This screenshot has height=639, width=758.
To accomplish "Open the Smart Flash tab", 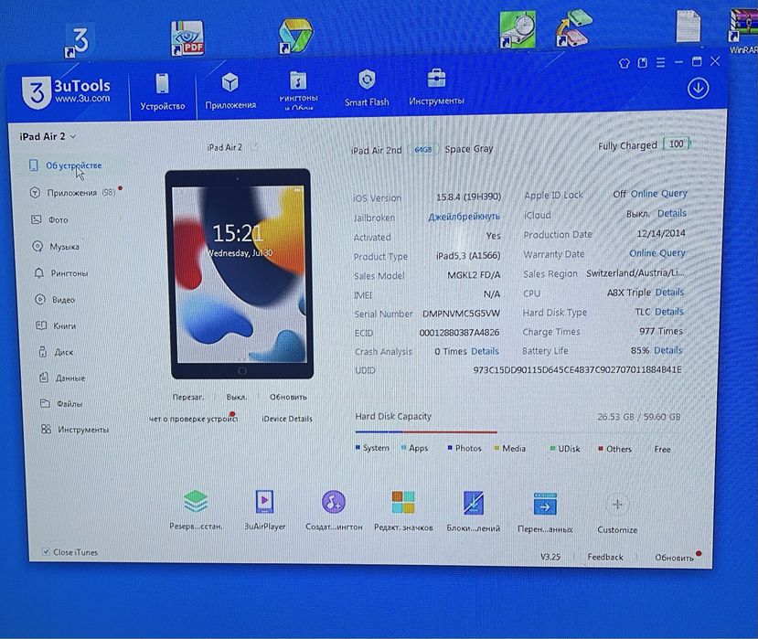I will coord(367,88).
